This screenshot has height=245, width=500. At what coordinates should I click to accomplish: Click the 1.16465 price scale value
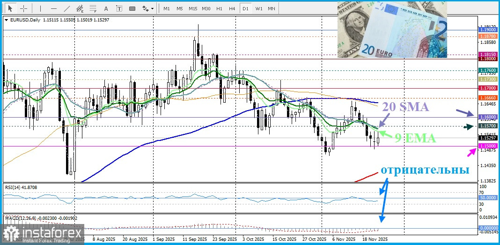click(x=487, y=104)
